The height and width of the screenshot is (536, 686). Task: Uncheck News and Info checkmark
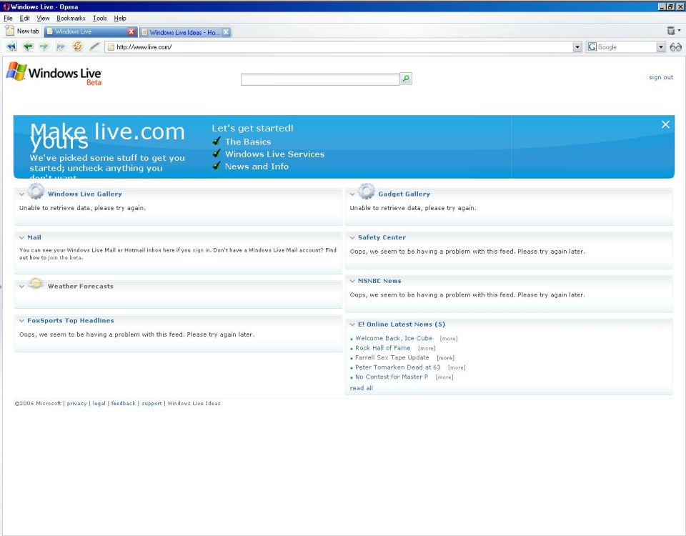(216, 165)
